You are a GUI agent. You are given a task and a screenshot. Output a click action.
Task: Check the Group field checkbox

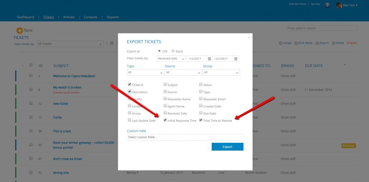click(x=129, y=113)
